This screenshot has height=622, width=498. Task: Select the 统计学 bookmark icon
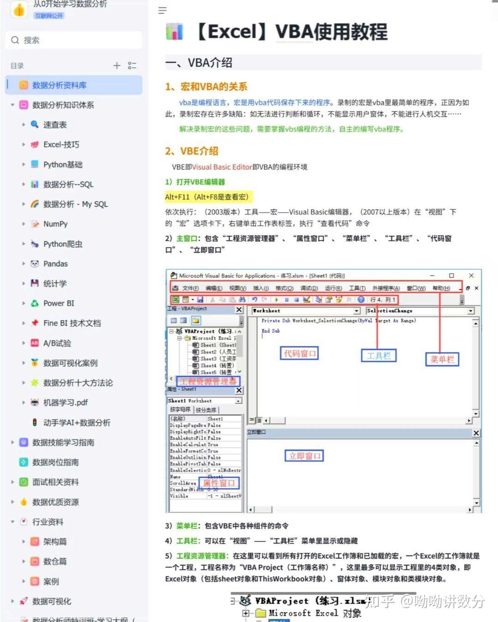pyautogui.click(x=35, y=283)
